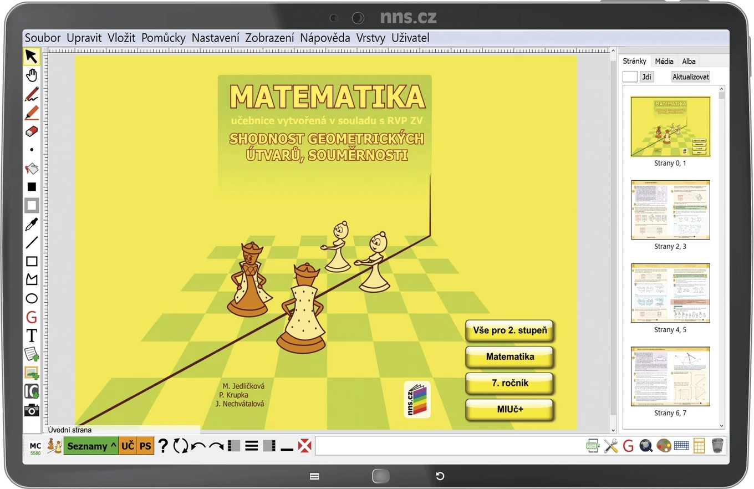Image resolution: width=754 pixels, height=489 pixels.
Task: Select the red pen drawing tool
Action: pyautogui.click(x=32, y=94)
